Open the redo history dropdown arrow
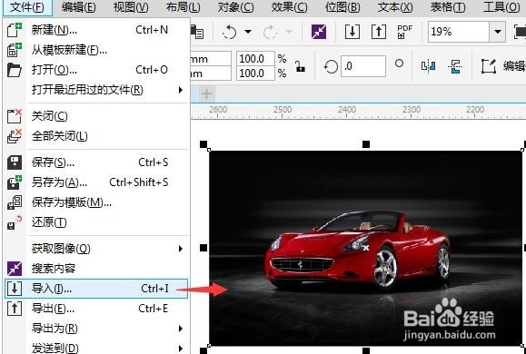 289,32
